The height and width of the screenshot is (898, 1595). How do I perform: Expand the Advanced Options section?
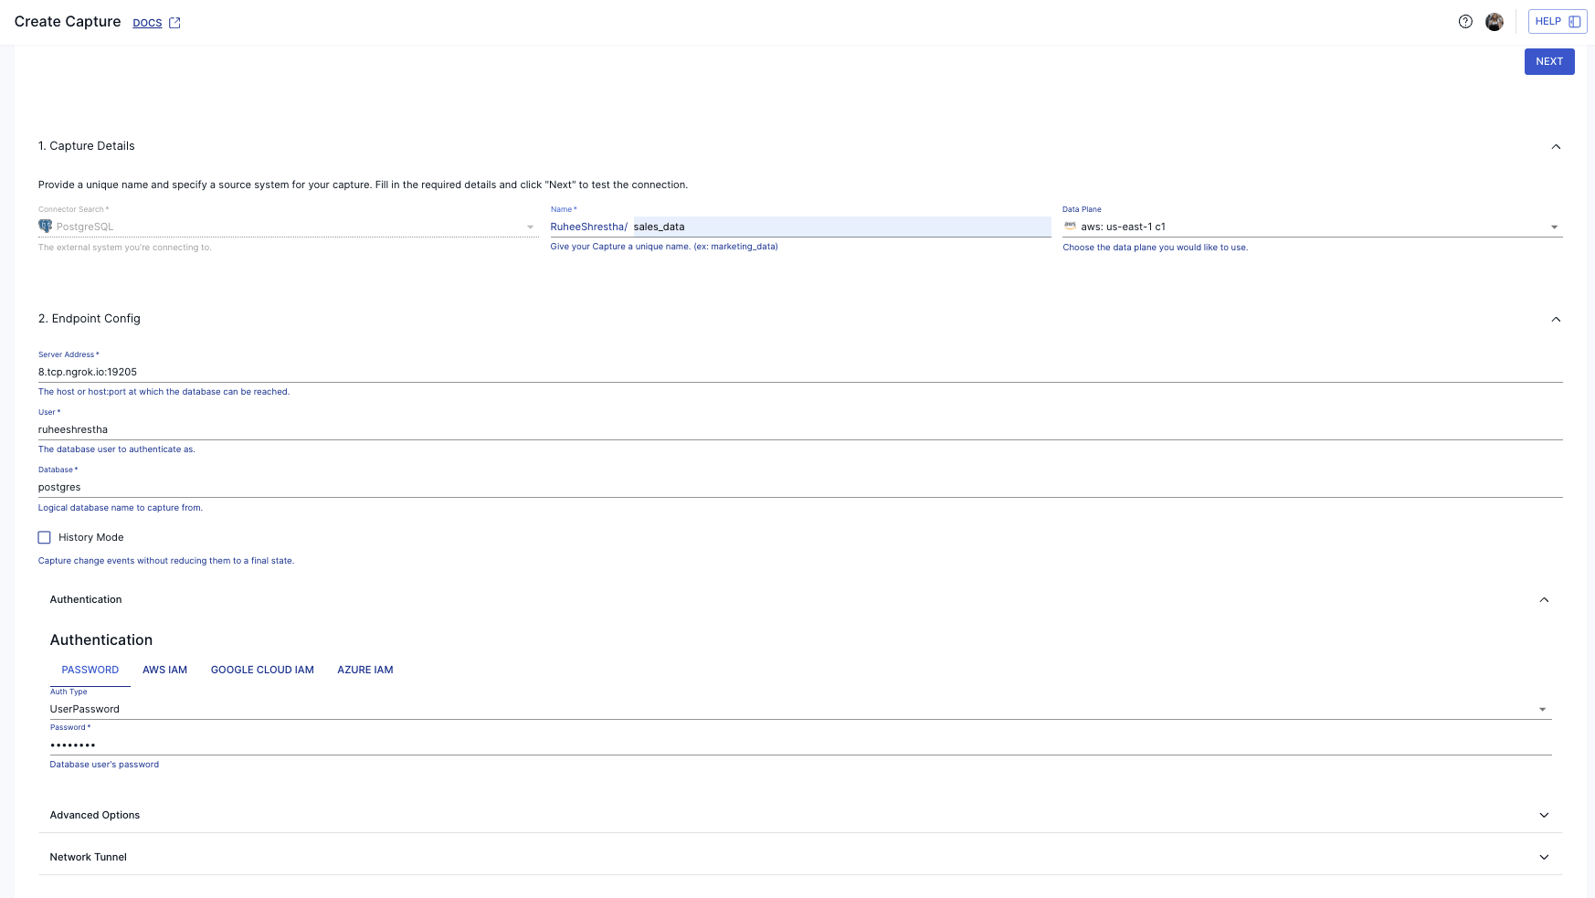coord(1544,814)
